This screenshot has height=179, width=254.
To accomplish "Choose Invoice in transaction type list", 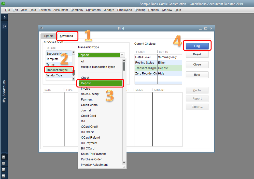I will pos(100,89).
